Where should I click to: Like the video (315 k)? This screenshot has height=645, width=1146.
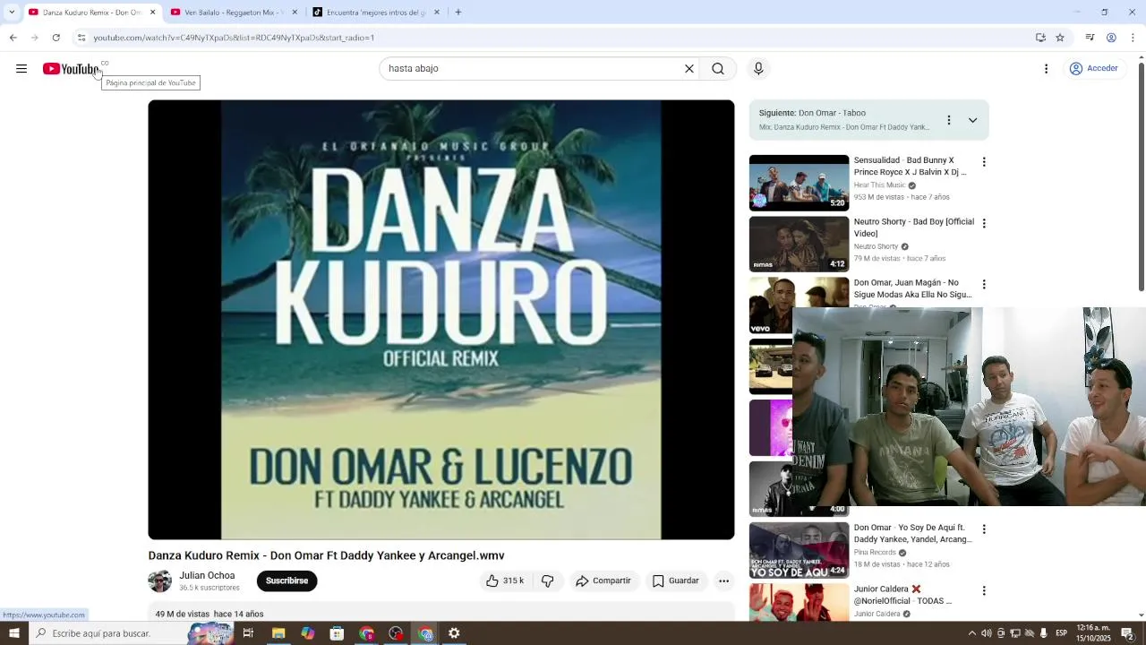point(505,581)
